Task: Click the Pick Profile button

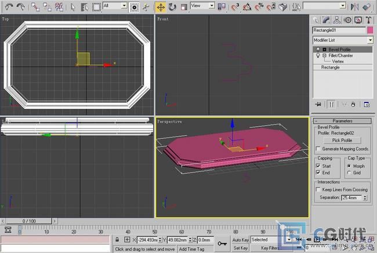Action: point(342,140)
